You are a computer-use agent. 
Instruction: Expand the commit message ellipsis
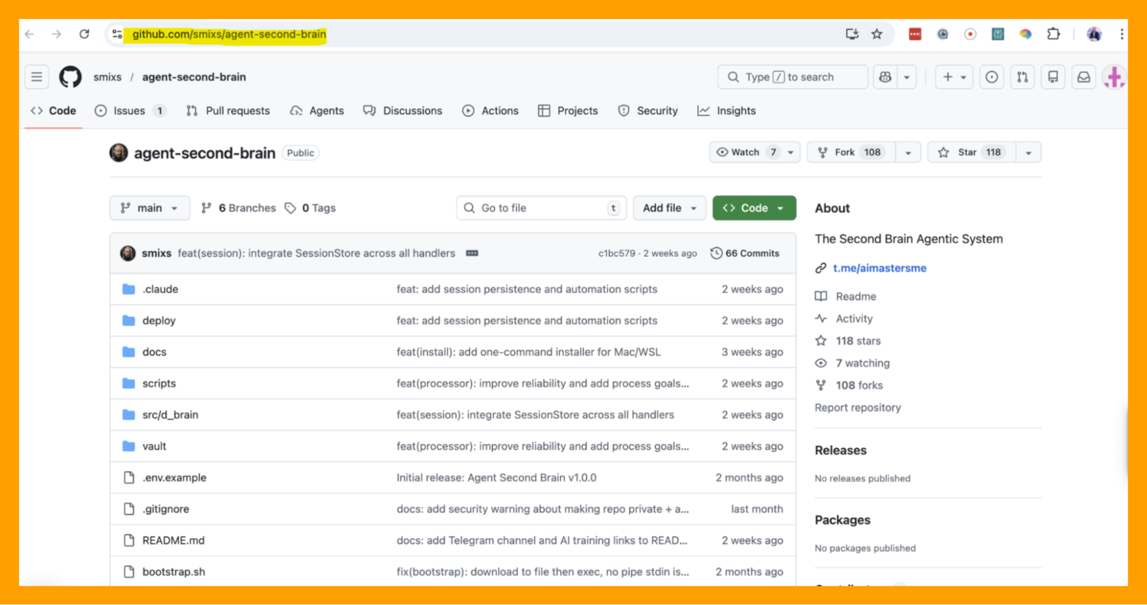(472, 253)
